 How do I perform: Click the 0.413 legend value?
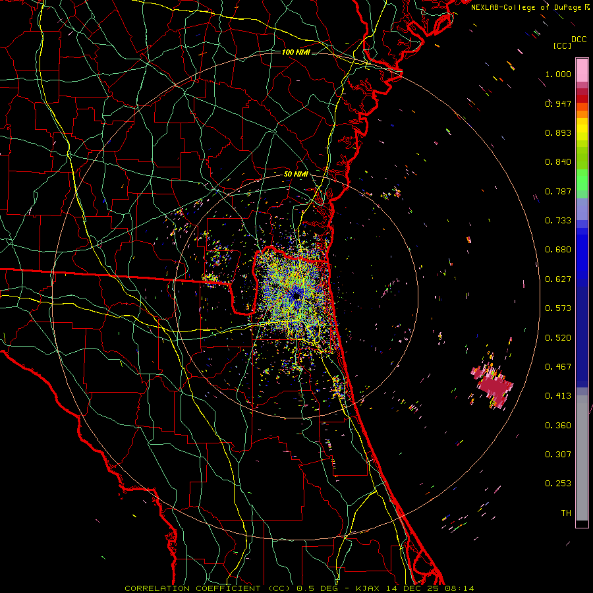(558, 396)
